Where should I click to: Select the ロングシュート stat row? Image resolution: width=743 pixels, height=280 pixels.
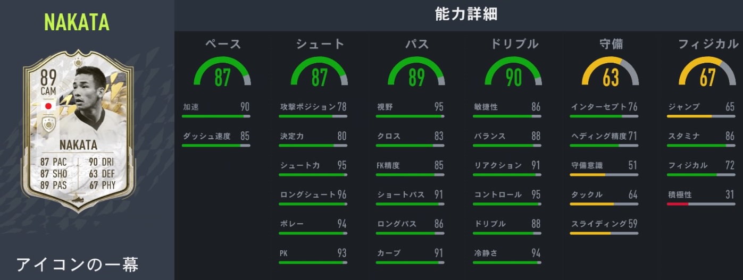click(313, 195)
